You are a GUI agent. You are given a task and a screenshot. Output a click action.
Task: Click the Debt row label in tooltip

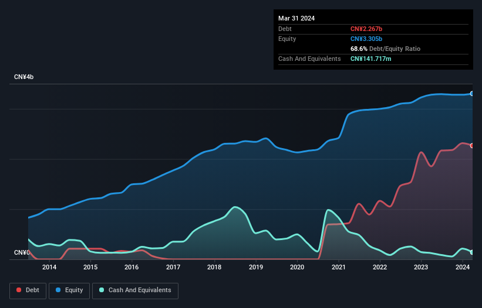point(285,29)
